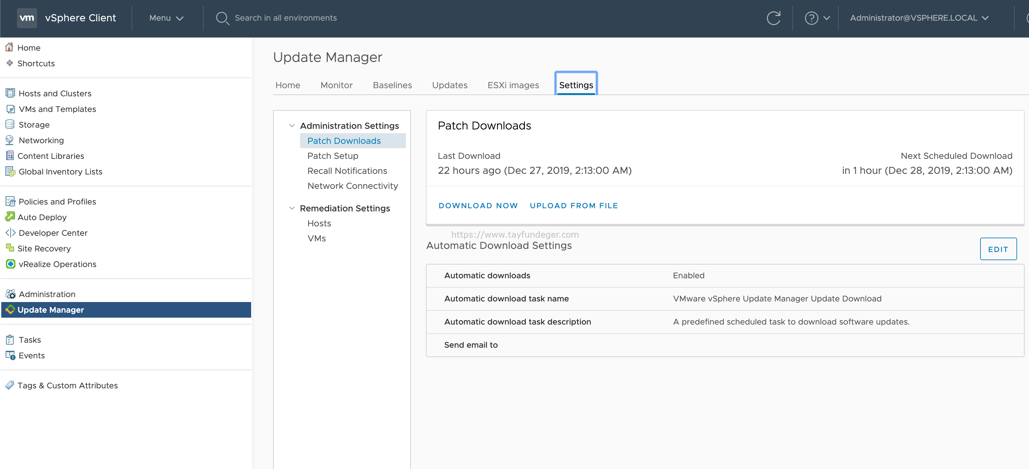The height and width of the screenshot is (469, 1029).
Task: Click the VMware vm logo icon
Action: pyautogui.click(x=27, y=18)
